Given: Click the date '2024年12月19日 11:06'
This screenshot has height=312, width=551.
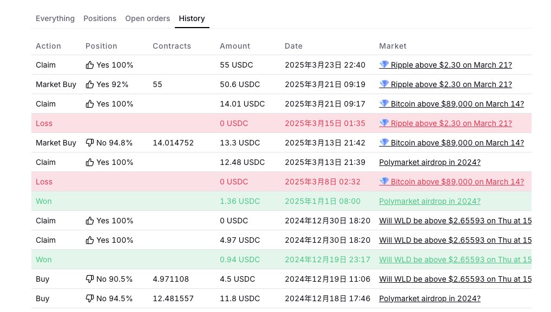Looking at the screenshot, I should [327, 279].
